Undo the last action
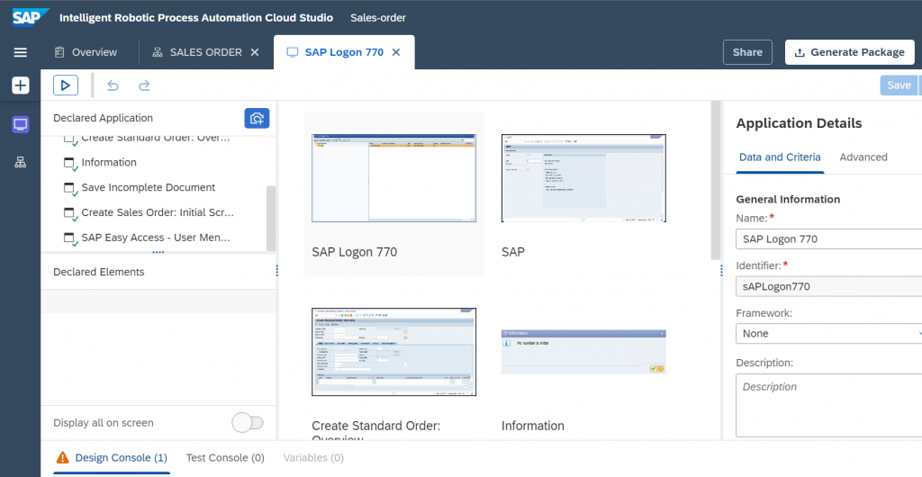This screenshot has width=922, height=477. 113,85
